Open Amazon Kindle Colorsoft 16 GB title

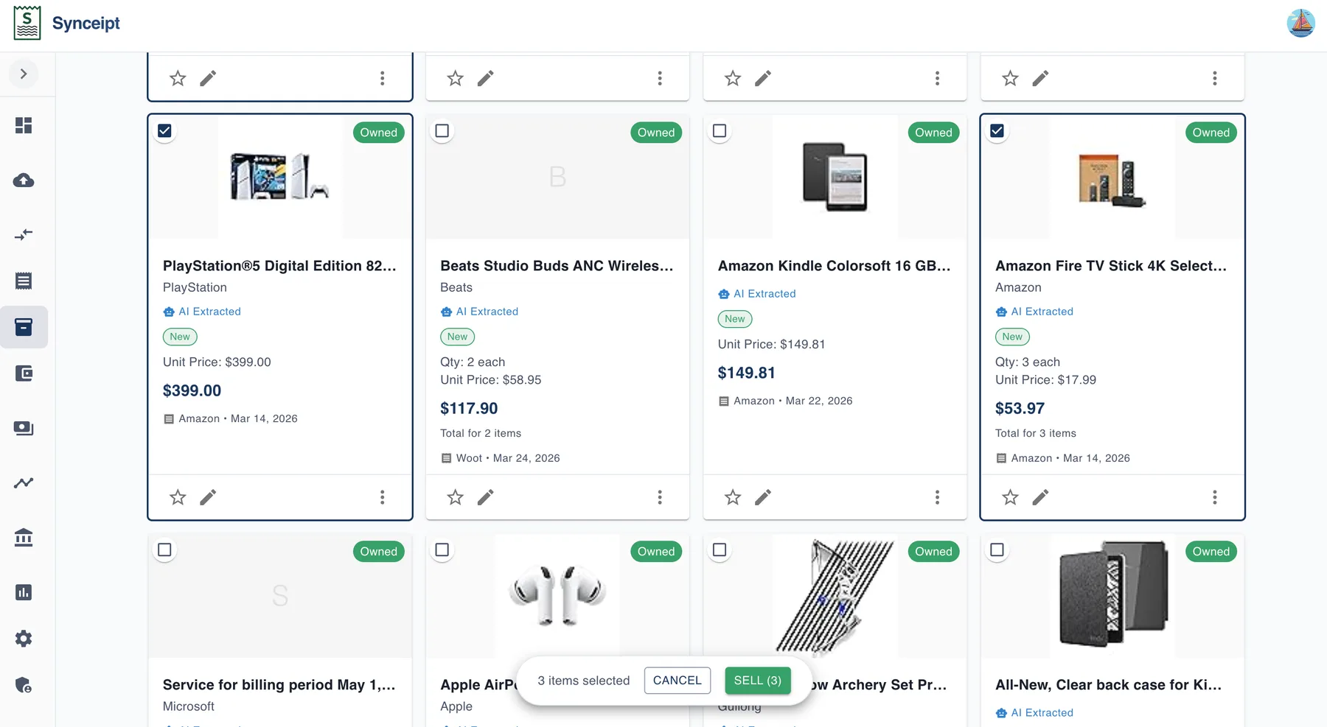point(835,266)
